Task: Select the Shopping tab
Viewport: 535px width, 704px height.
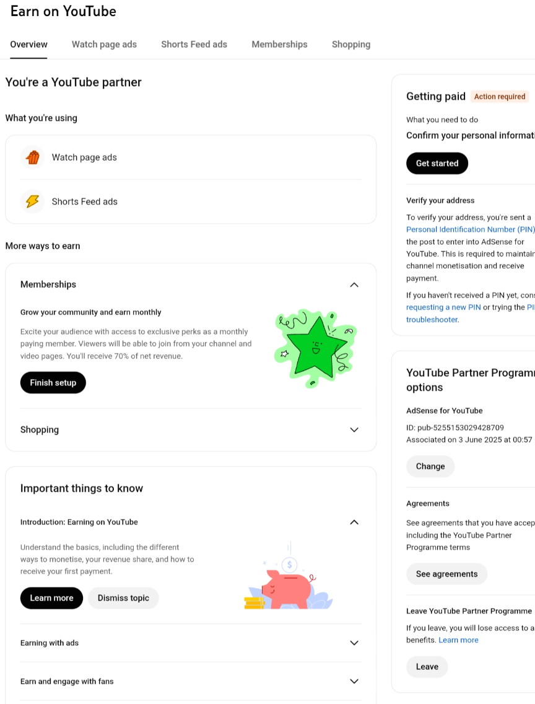Action: tap(351, 45)
